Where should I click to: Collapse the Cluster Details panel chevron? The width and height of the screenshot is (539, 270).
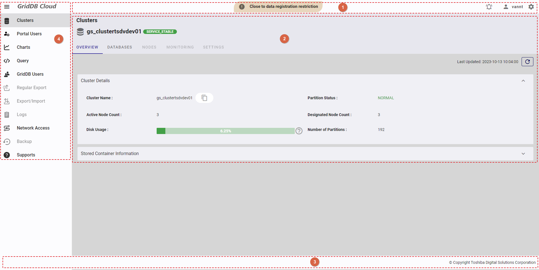click(523, 81)
